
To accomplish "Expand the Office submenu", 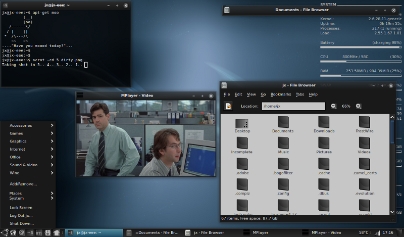I will point(28,157).
